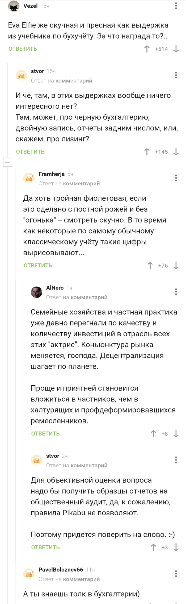The height and width of the screenshot is (604, 186).
Task: Open AlNero's profile avatar
Action: (x=37, y=292)
